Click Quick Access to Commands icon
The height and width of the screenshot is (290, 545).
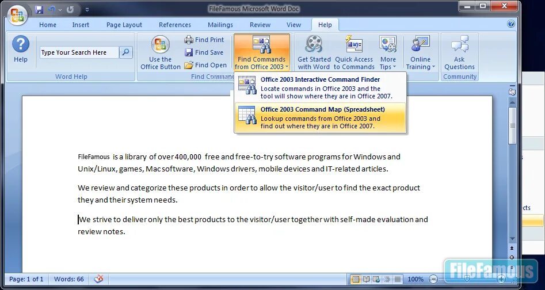point(354,52)
